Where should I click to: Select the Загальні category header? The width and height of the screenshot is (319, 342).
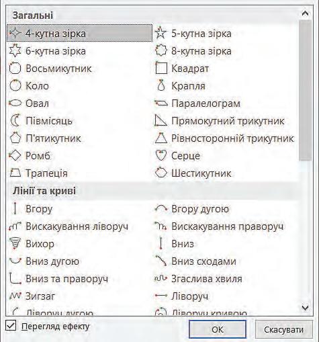click(33, 15)
